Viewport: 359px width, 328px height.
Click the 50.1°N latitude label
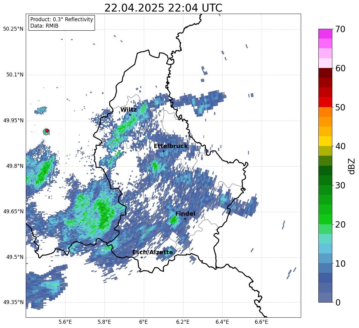(15, 75)
